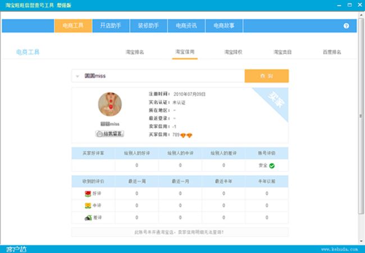Image resolution: width=365 pixels, height=253 pixels.
Task: Click the vertical scrollbar on the right
Action: pos(361,116)
